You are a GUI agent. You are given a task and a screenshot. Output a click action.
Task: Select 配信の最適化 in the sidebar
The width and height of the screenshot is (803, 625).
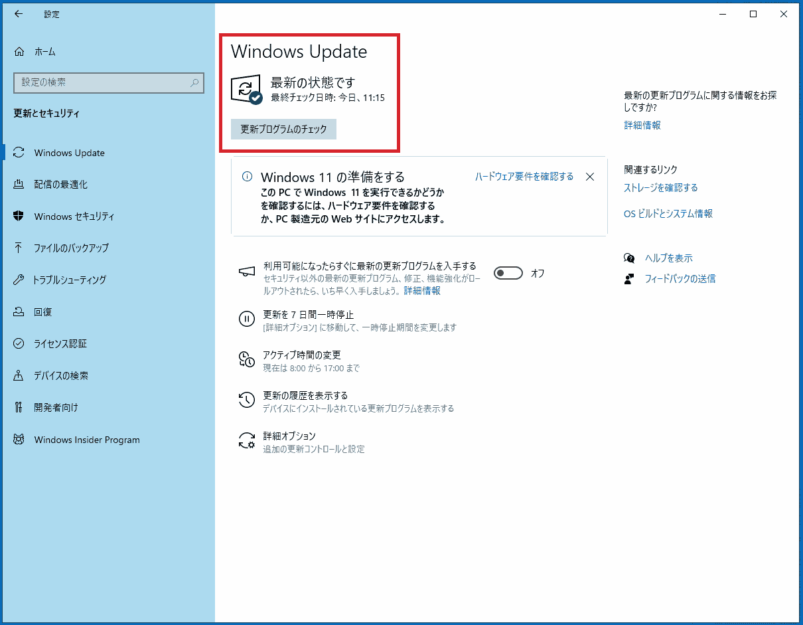click(x=109, y=185)
